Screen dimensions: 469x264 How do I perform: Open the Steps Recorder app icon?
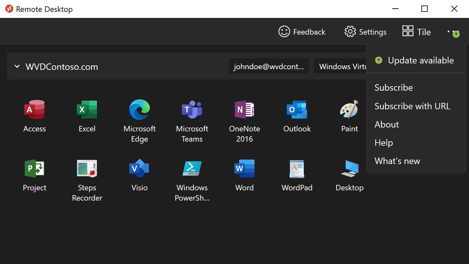(x=87, y=169)
